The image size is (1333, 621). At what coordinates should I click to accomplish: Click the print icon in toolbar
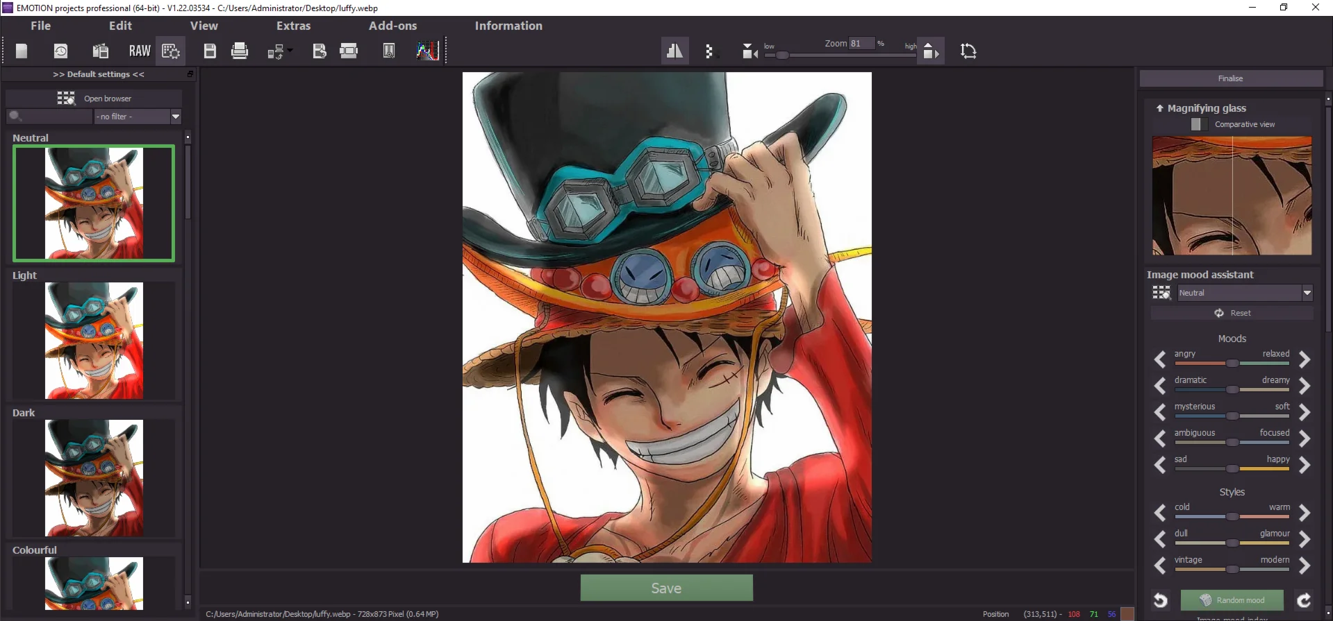[240, 51]
